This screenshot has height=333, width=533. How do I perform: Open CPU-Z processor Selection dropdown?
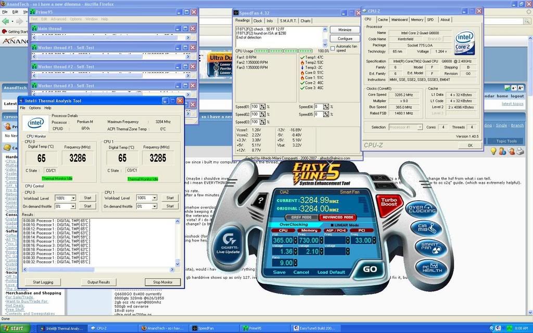pyautogui.click(x=420, y=127)
